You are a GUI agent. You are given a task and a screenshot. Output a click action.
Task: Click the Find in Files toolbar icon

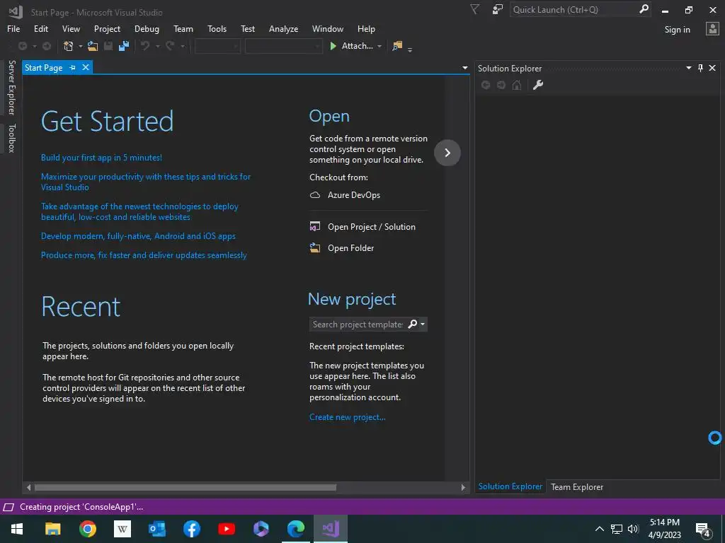point(396,46)
